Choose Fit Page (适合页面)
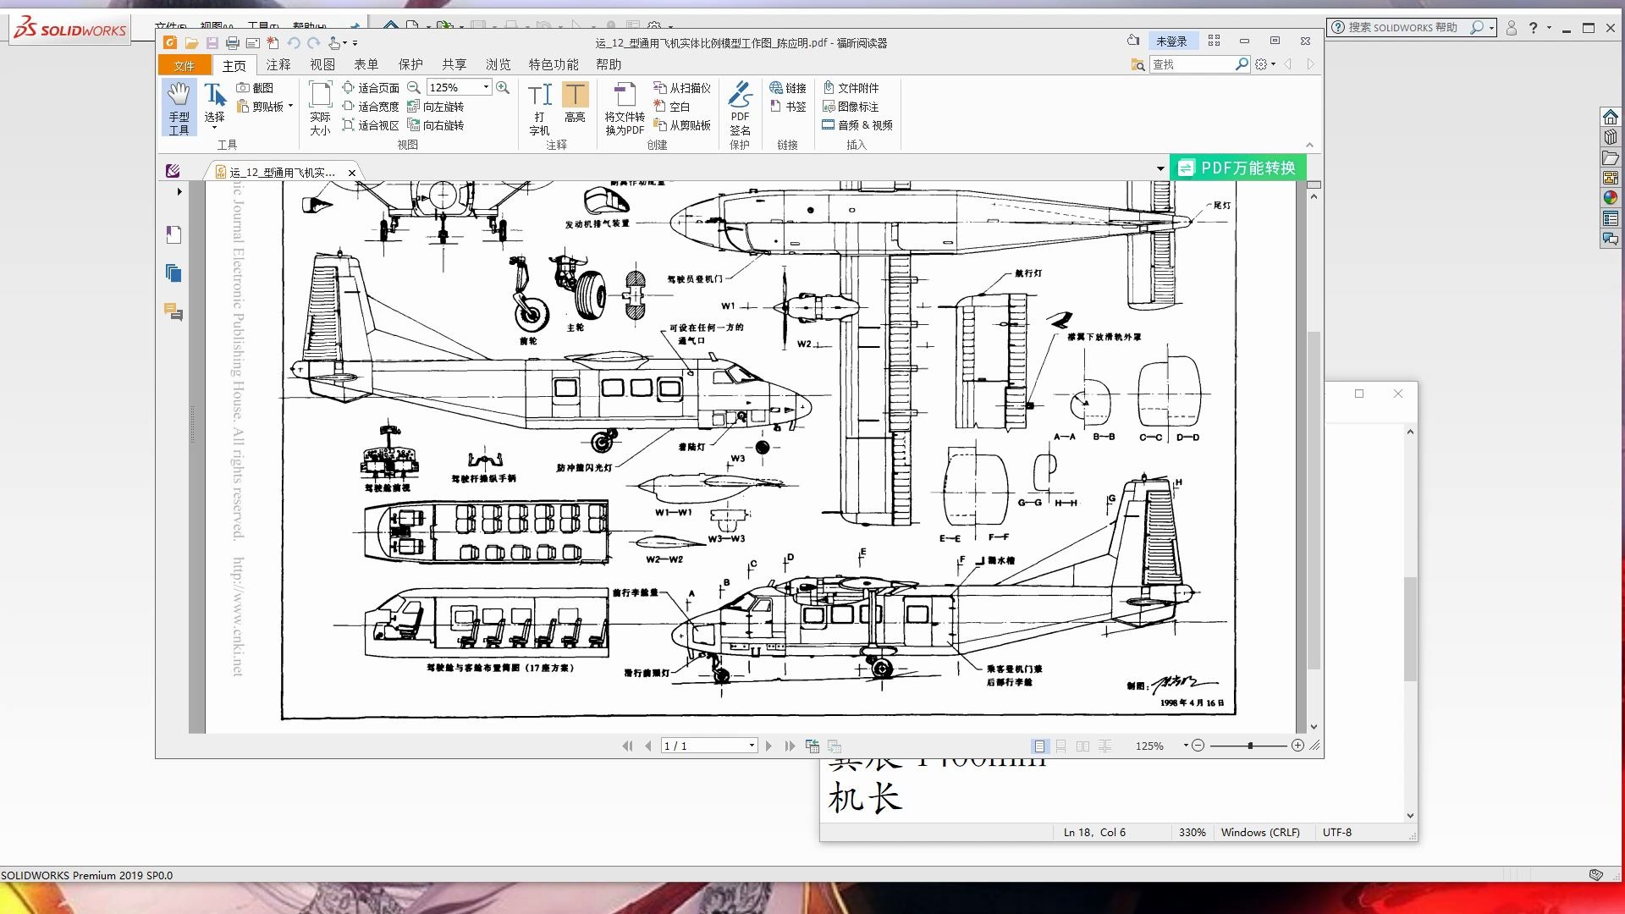This screenshot has height=914, width=1625. [x=371, y=88]
